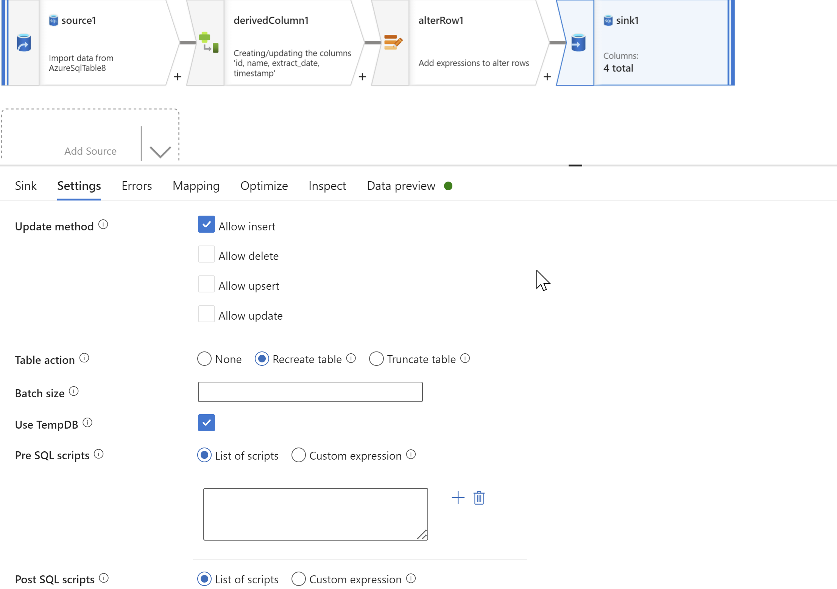Select Truncate table radio option
The height and width of the screenshot is (589, 837).
point(376,359)
